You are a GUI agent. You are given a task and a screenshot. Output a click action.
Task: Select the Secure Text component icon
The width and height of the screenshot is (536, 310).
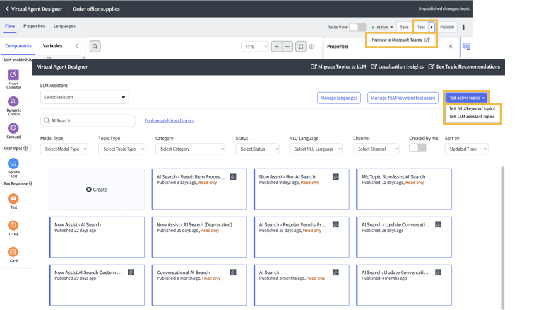pyautogui.click(x=13, y=164)
